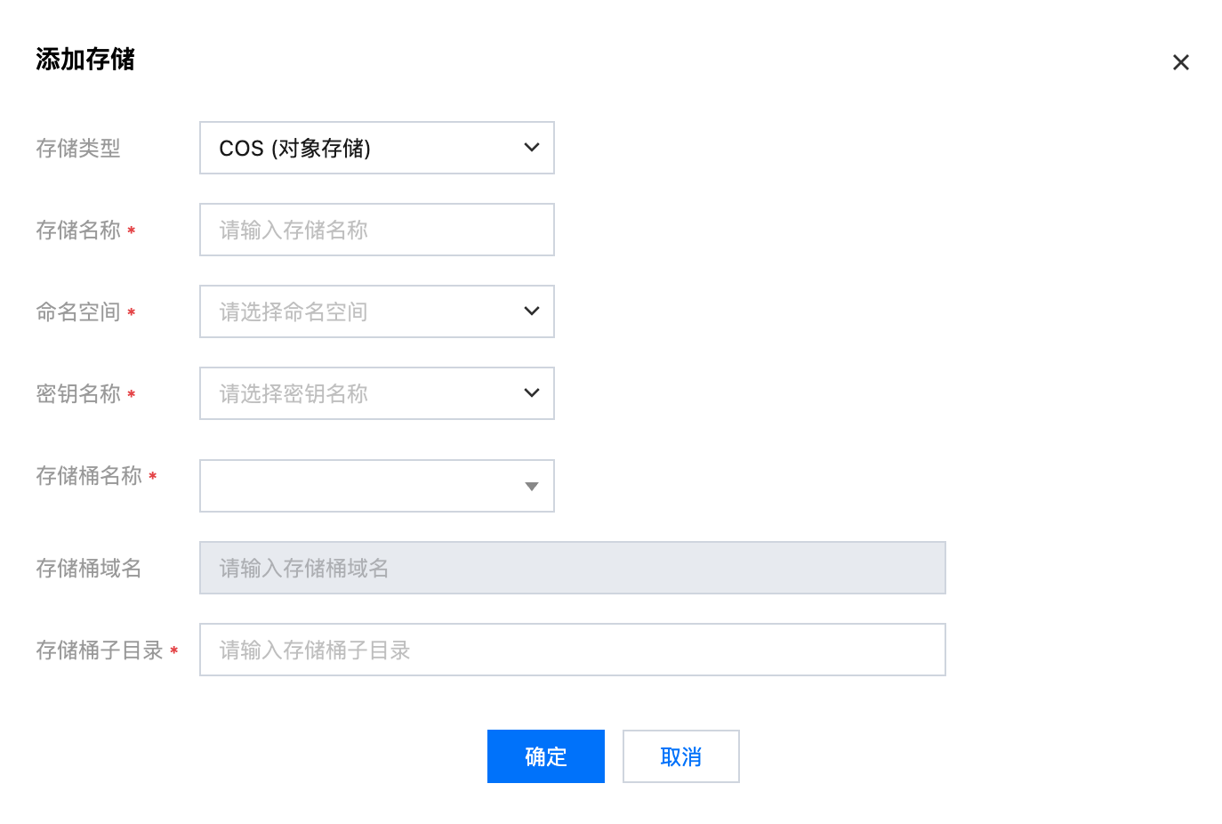Click the greyed 请输入存储桶域名 input field
1222x824 pixels.
(x=572, y=568)
